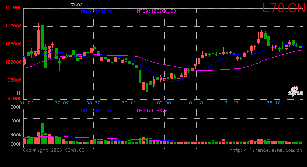307x167 pixels.
Task: Click the 95000 price axis label
Action: pos(15,80)
